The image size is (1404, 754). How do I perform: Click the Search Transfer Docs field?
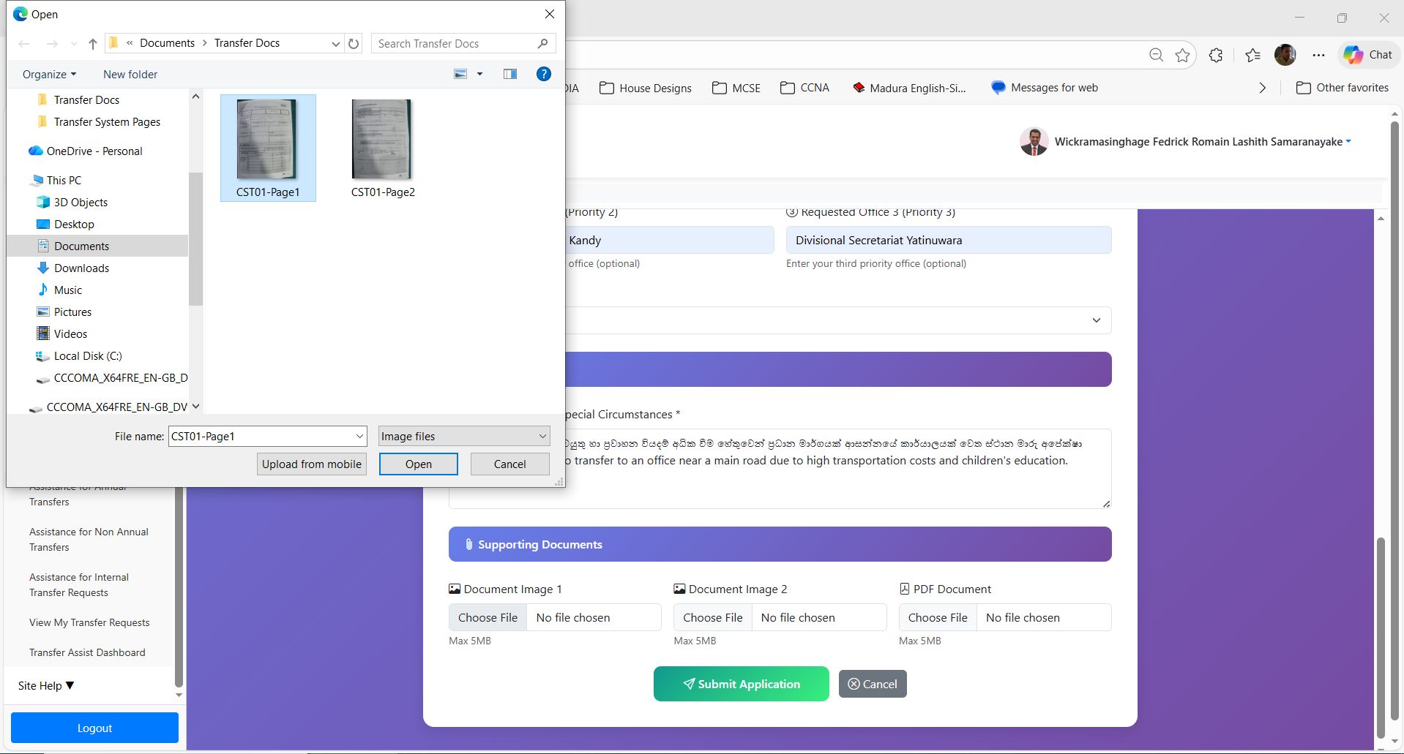[x=454, y=44]
